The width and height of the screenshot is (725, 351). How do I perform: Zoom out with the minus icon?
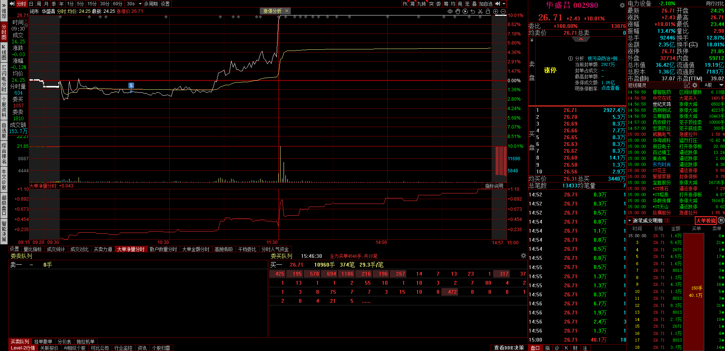(x=503, y=11)
